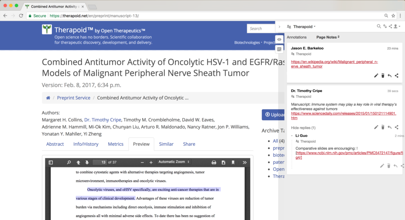The height and width of the screenshot is (220, 405).
Task: Open the annotation sort order menu
Action: coord(385,27)
